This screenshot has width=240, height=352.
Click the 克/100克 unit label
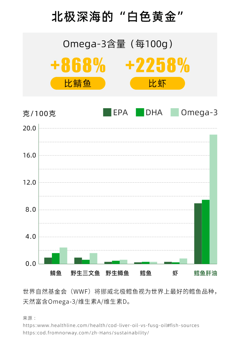tap(39, 114)
